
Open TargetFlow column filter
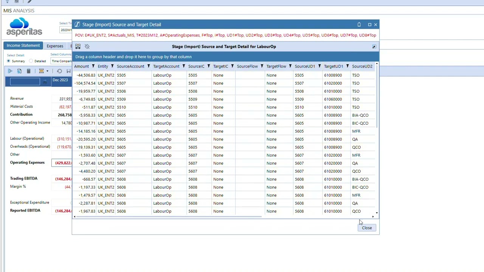[290, 66]
